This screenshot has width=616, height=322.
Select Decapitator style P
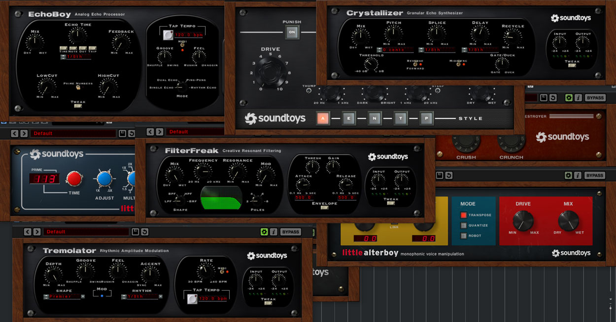point(426,118)
